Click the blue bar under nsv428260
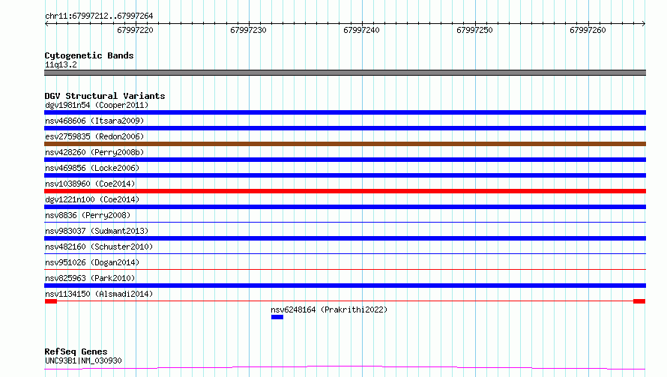This screenshot has width=667, height=377. pyautogui.click(x=345, y=160)
